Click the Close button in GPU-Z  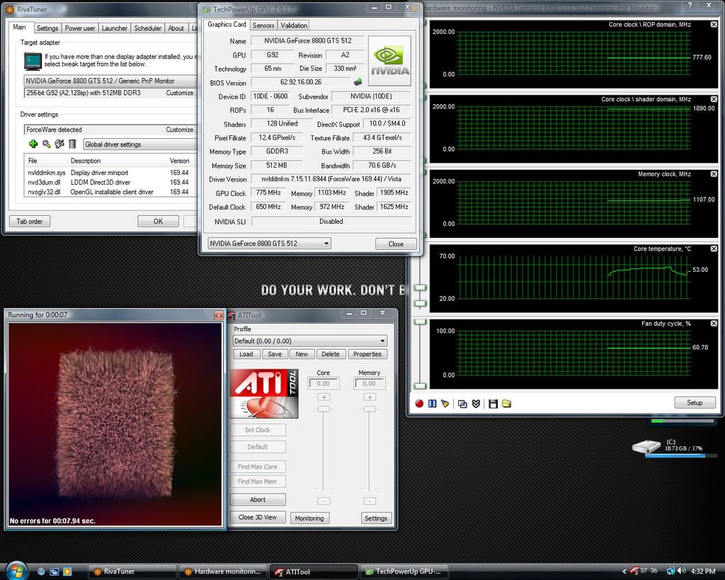point(396,244)
